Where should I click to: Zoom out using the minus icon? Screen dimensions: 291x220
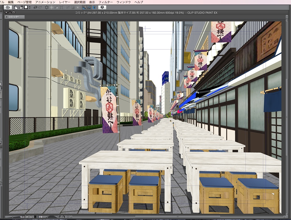click(x=27, y=217)
